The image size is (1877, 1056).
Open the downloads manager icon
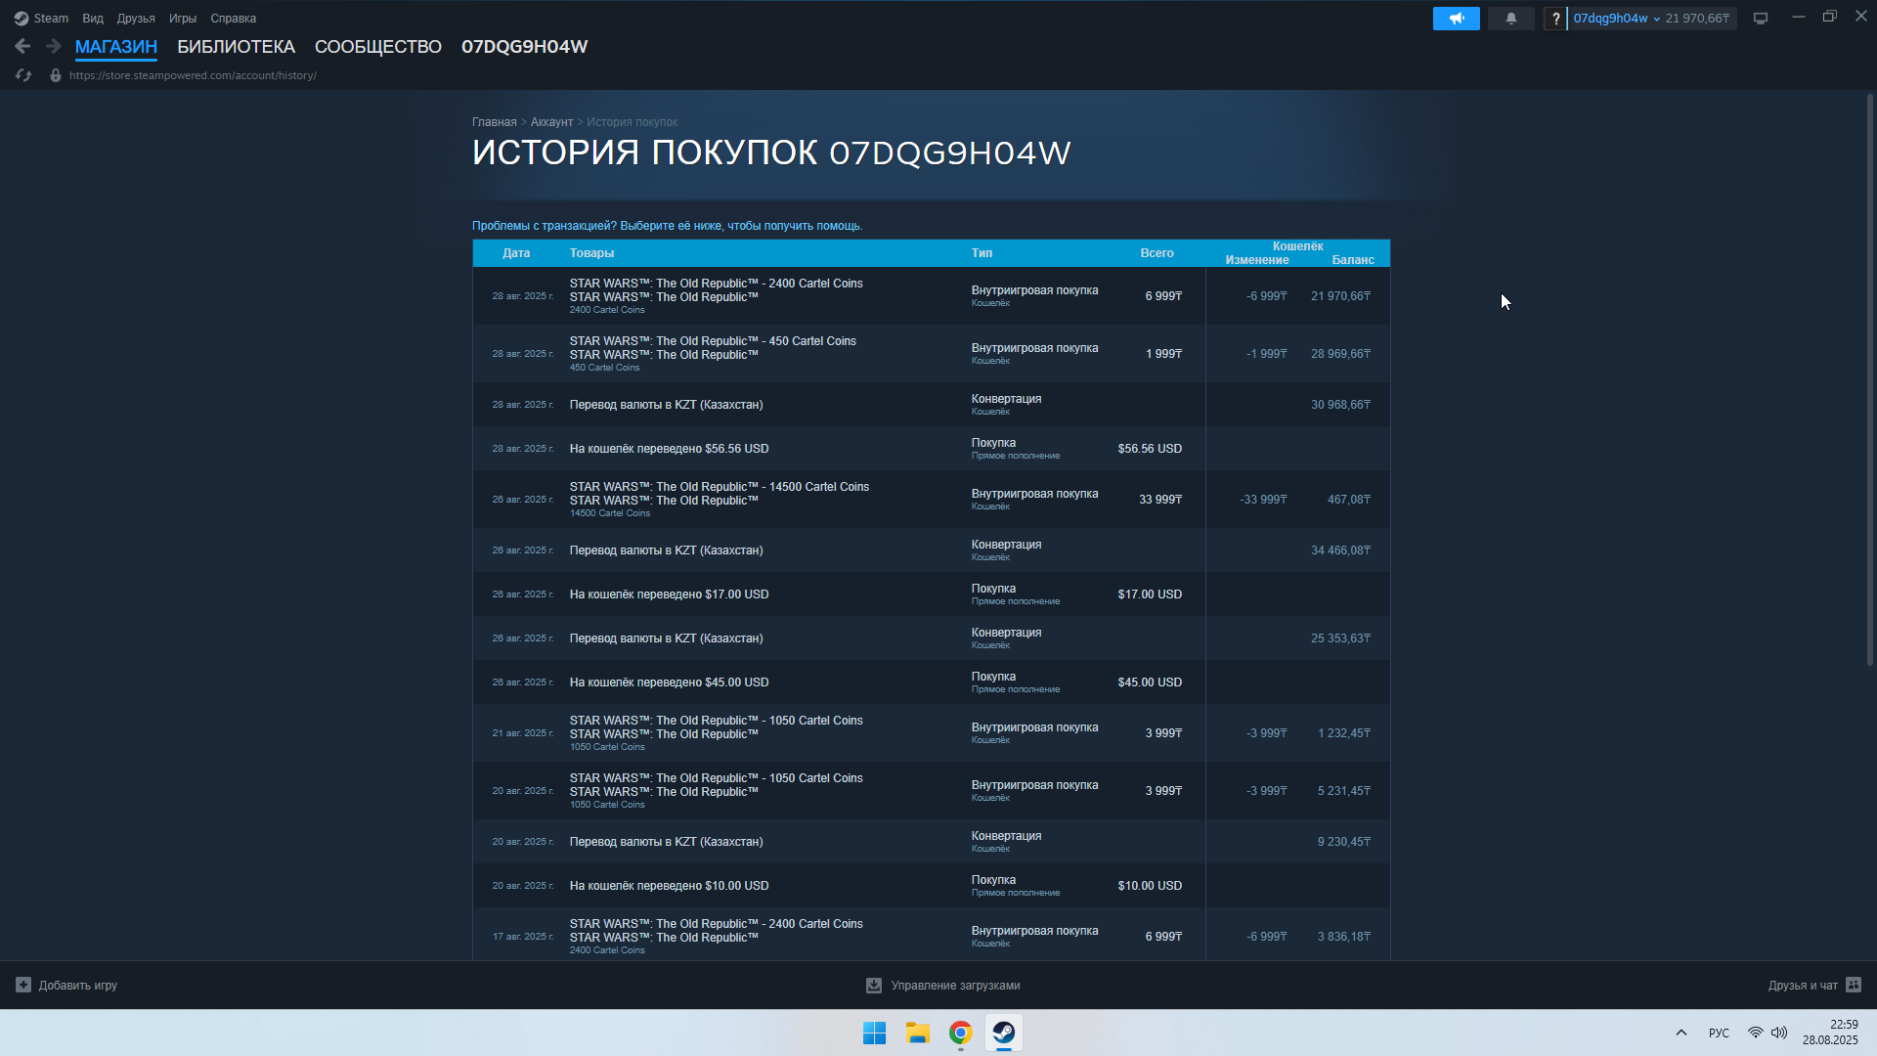pos(874,986)
